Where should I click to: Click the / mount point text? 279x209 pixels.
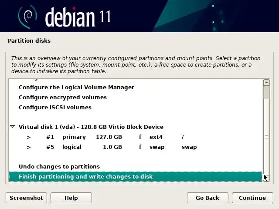click(x=183, y=137)
